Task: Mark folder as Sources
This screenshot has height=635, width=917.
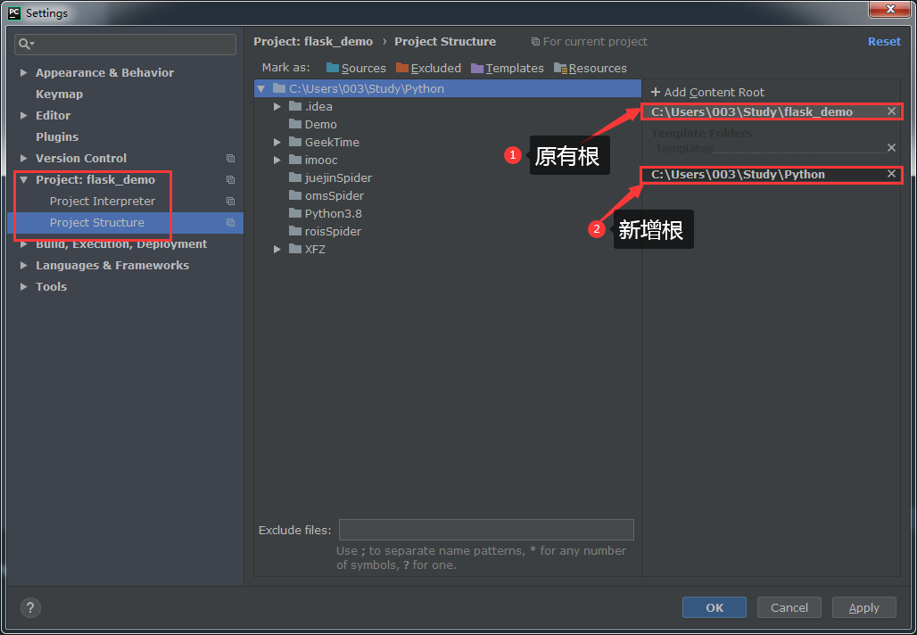Action: click(x=356, y=68)
